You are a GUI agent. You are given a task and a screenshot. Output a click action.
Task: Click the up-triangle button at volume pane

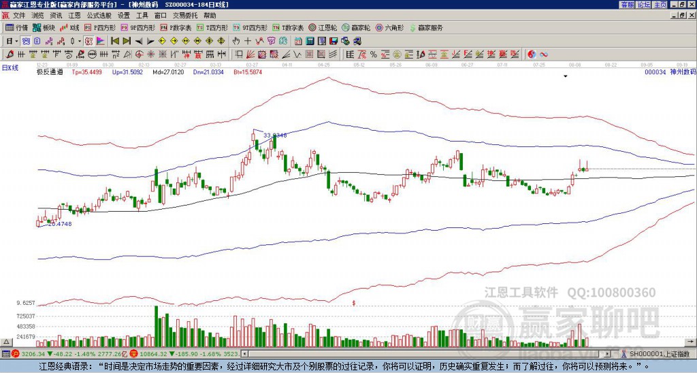[5, 342]
